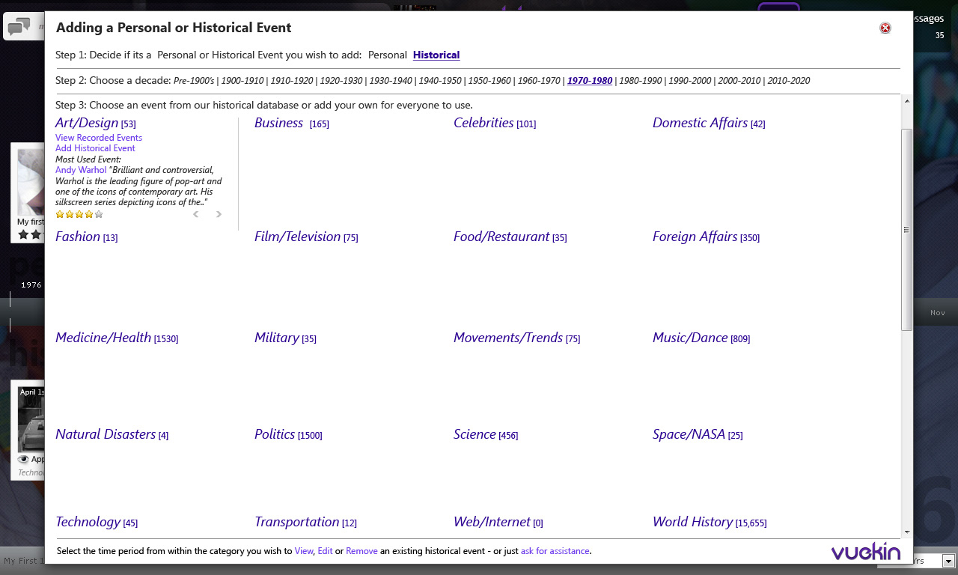
Task: Choose the 1970-1980 decade
Action: point(590,81)
